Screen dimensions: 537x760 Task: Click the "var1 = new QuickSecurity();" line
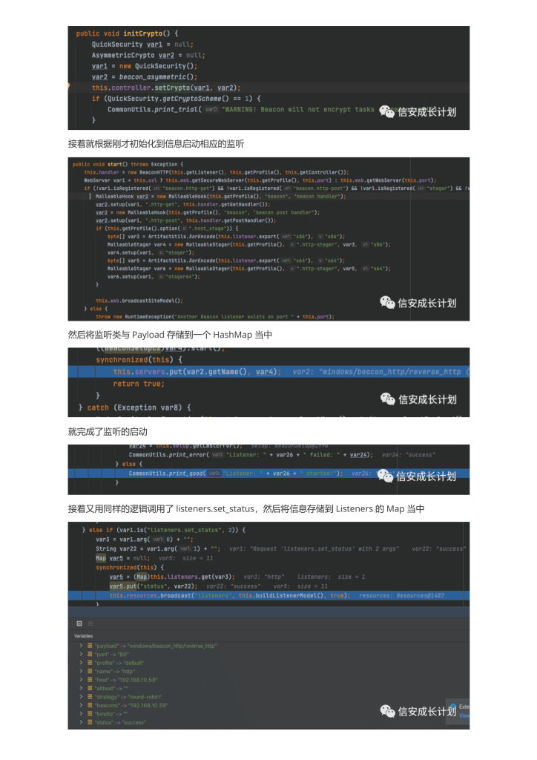(145, 66)
